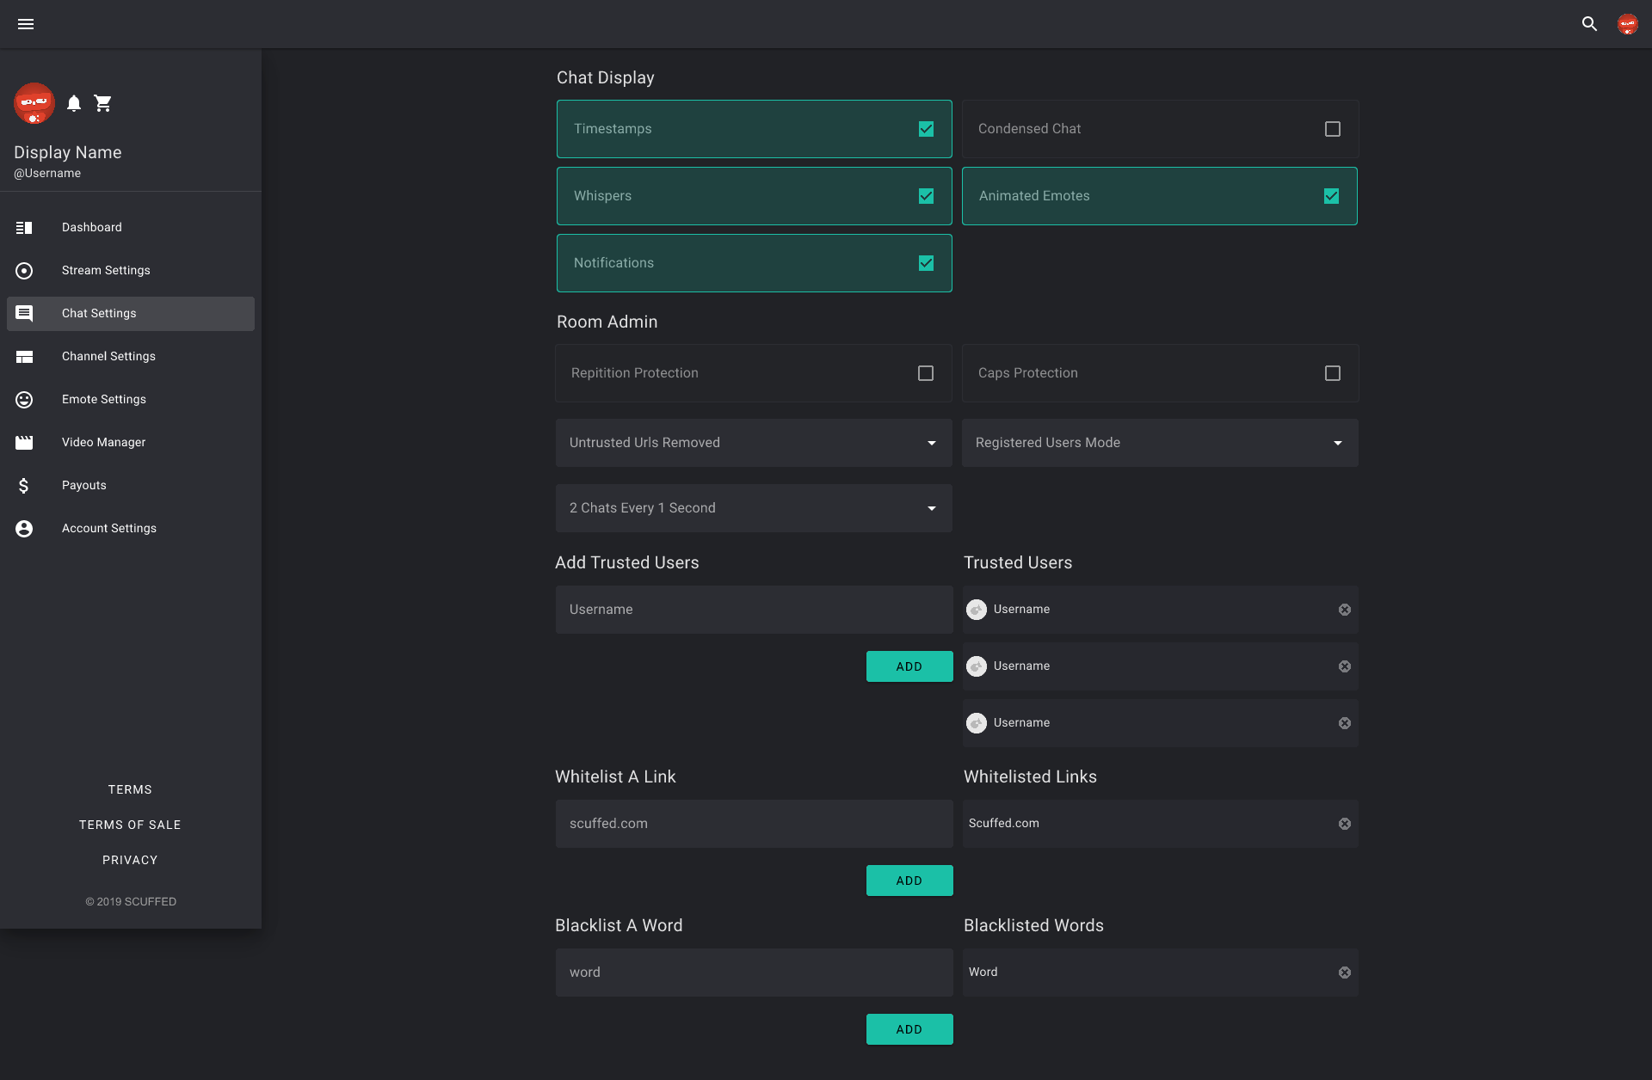This screenshot has height=1080, width=1652.
Task: Go to Stream Settings in the sidebar
Action: [106, 271]
